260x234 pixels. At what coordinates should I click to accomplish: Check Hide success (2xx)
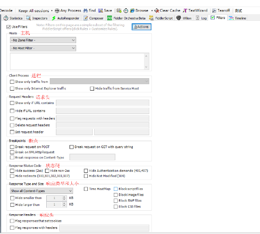pos(12,171)
